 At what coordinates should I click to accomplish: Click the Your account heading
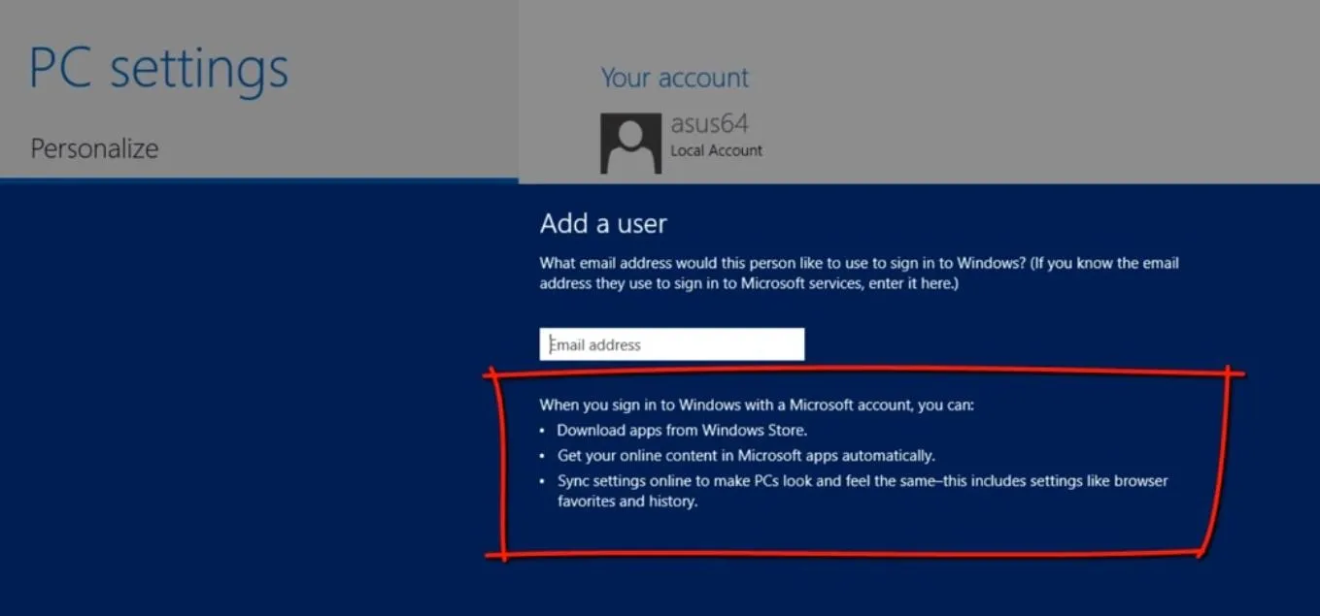(x=675, y=78)
